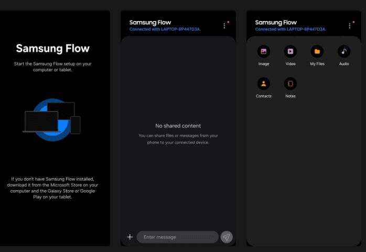
Task: Open the Notes share icon
Action: [x=290, y=83]
